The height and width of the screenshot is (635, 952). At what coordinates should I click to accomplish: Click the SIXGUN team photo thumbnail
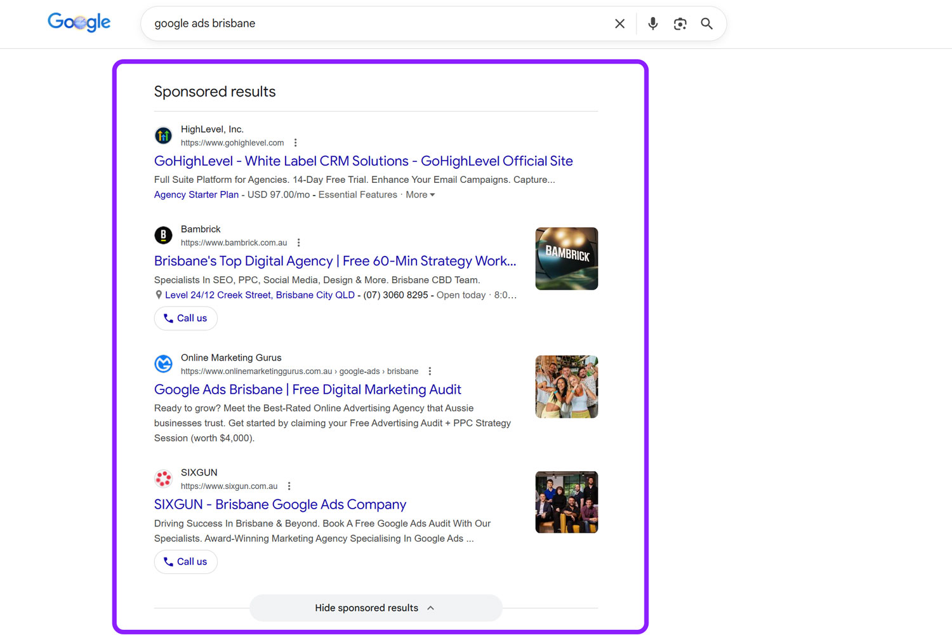pyautogui.click(x=567, y=502)
